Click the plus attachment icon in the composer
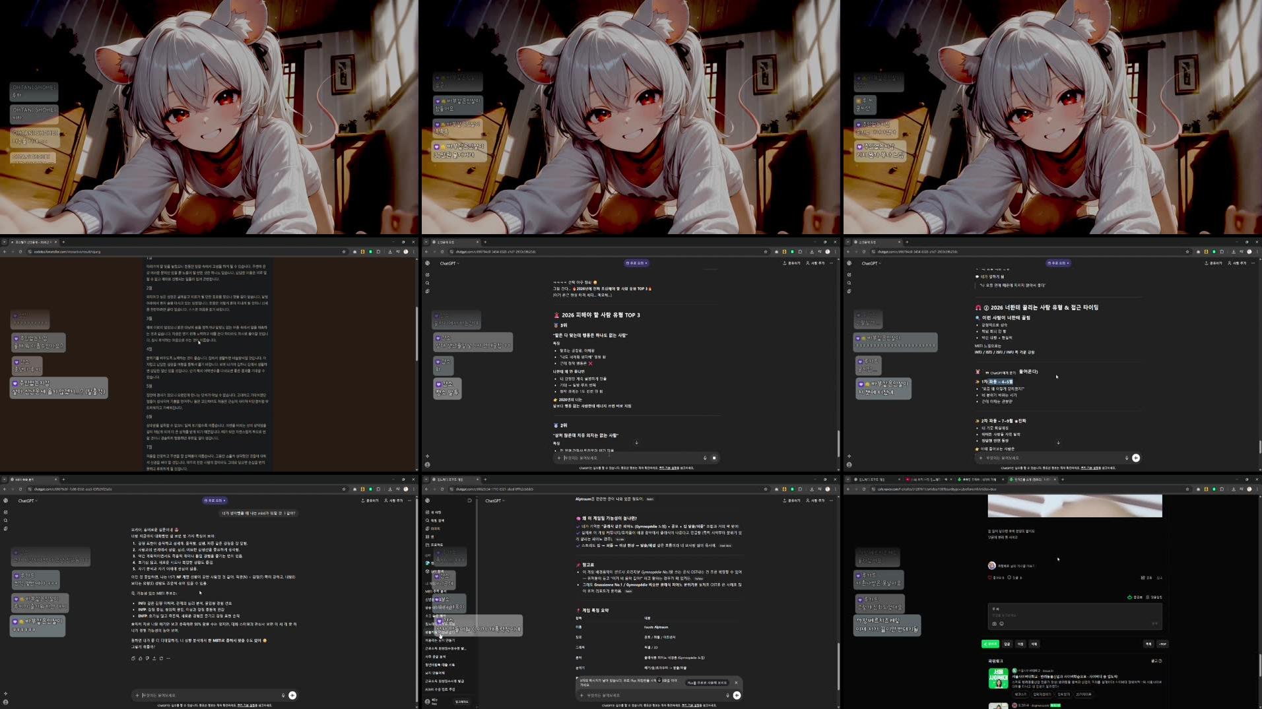1262x709 pixels. (559, 458)
